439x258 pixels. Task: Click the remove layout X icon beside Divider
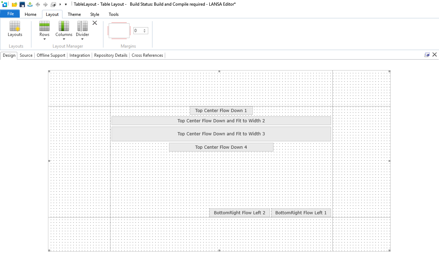coord(95,23)
